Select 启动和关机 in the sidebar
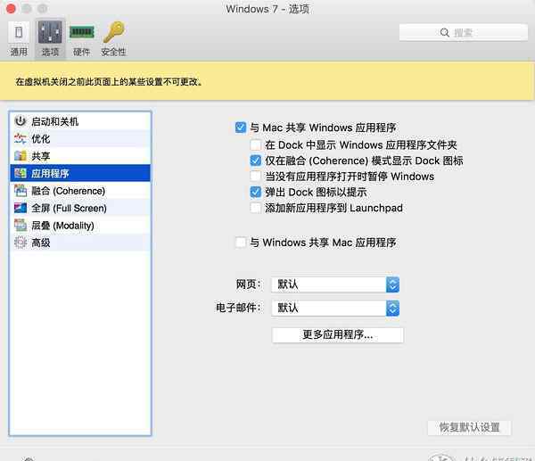The height and width of the screenshot is (461, 535). pyautogui.click(x=80, y=121)
